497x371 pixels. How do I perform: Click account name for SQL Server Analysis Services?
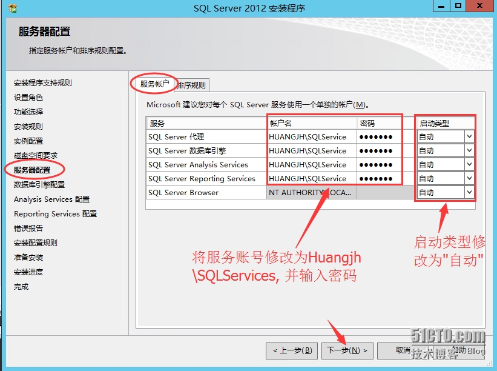(312, 165)
